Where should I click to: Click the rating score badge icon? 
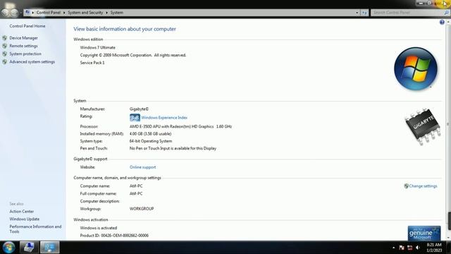(135, 118)
